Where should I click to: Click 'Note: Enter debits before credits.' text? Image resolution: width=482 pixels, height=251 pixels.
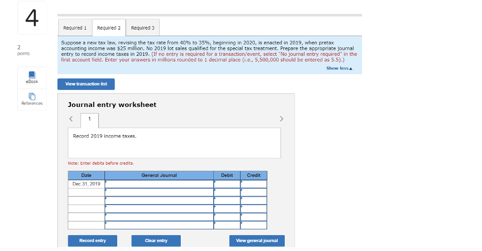(x=101, y=163)
